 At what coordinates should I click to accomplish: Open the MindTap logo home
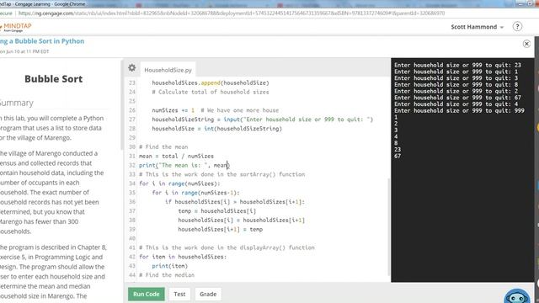(x=15, y=27)
